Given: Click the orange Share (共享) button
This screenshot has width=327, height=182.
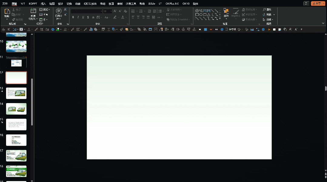Looking at the screenshot, I should pyautogui.click(x=318, y=4).
